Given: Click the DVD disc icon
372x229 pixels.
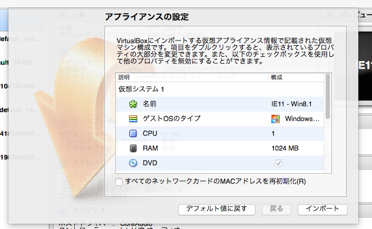Looking at the screenshot, I should tap(133, 163).
